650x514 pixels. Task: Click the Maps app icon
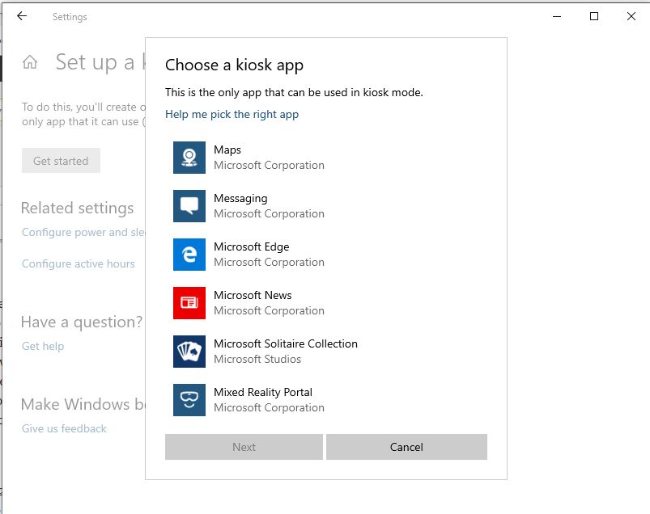pyautogui.click(x=189, y=157)
